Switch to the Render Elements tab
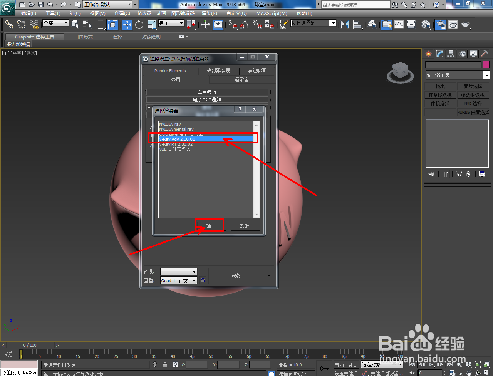Image resolution: width=493 pixels, height=376 pixels. 171,71
